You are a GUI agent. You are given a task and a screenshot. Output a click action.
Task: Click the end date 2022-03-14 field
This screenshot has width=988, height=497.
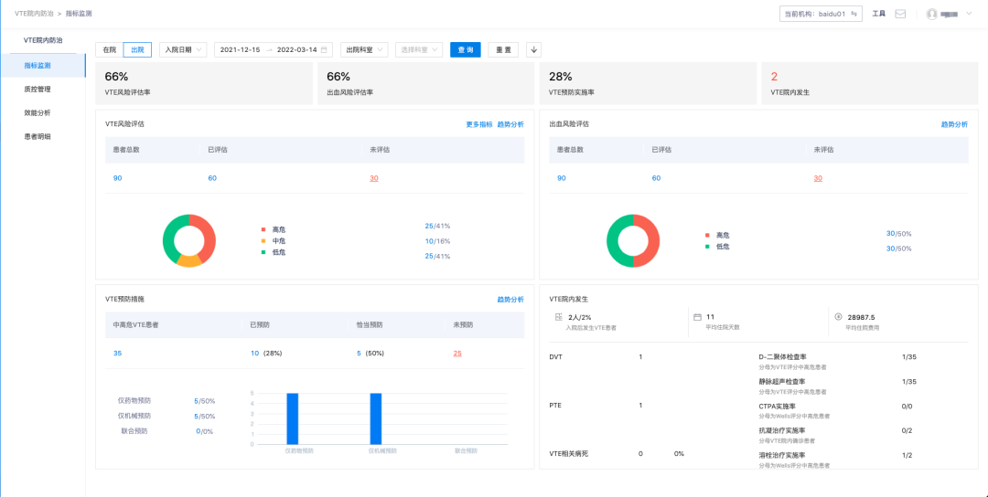pos(296,50)
